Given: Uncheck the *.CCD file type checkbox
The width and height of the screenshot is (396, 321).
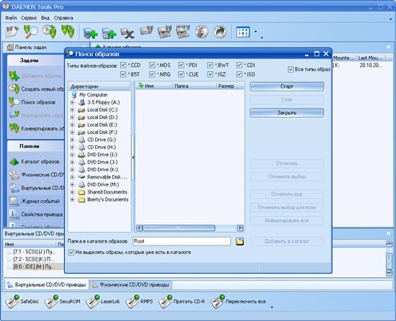Looking at the screenshot, I should (x=123, y=65).
